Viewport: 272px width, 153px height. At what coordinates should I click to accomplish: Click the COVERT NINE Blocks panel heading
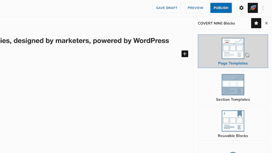coord(216,23)
